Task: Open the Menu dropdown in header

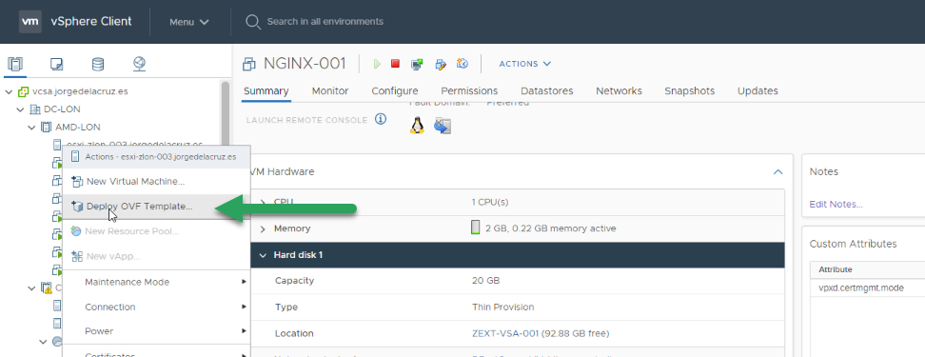Action: coord(188,22)
